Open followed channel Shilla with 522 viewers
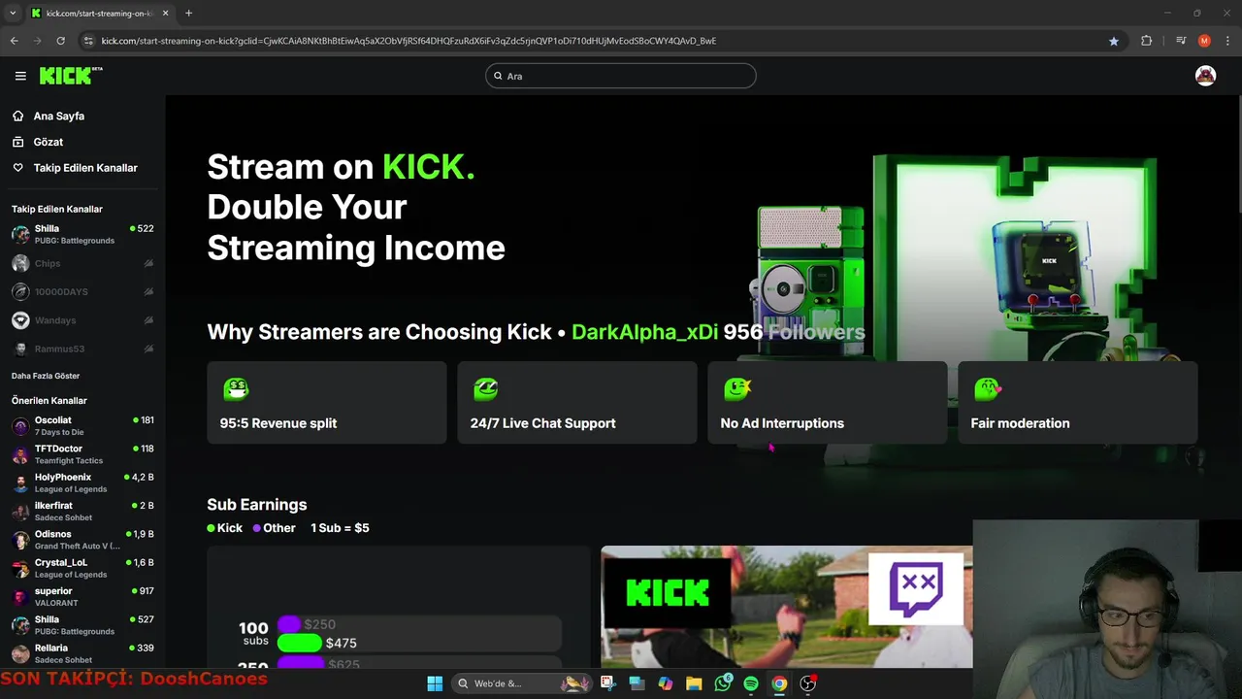The width and height of the screenshot is (1242, 699). 82,234
